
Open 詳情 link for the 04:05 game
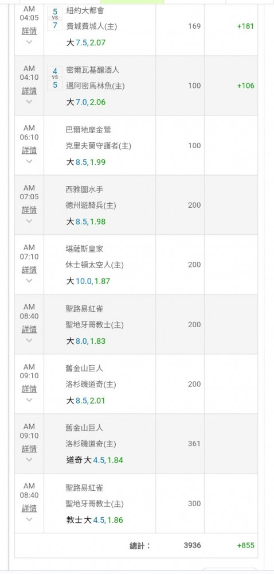pos(29,31)
